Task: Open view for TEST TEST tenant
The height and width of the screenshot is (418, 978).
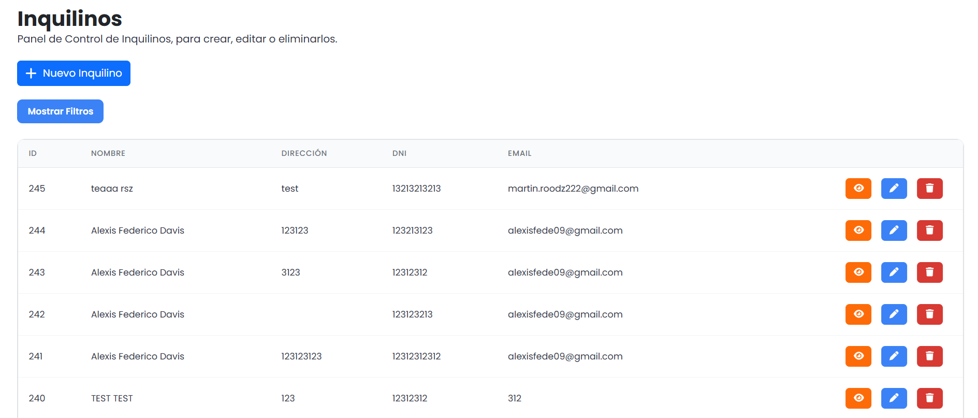Action: coord(858,398)
